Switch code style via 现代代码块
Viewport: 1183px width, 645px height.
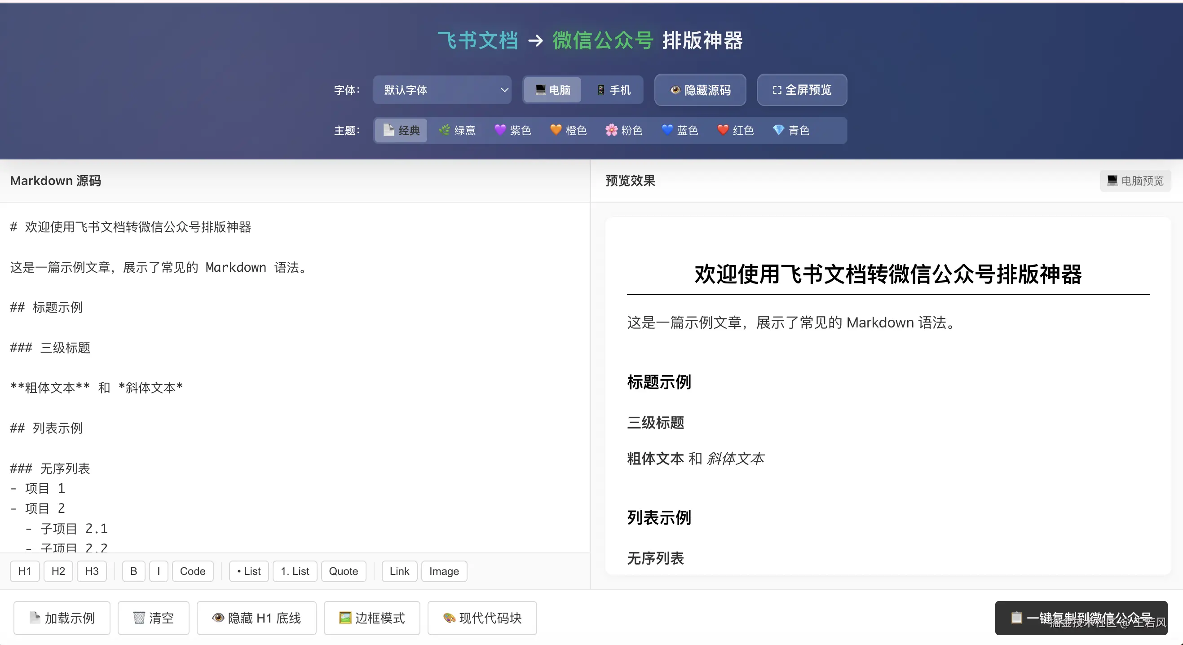(x=482, y=618)
